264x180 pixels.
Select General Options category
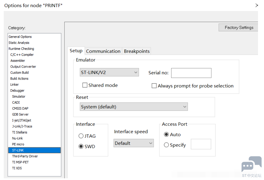tap(20, 37)
